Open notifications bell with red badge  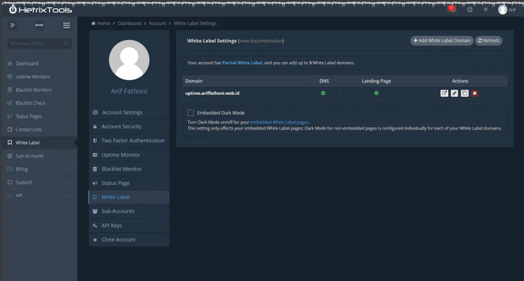452,9
